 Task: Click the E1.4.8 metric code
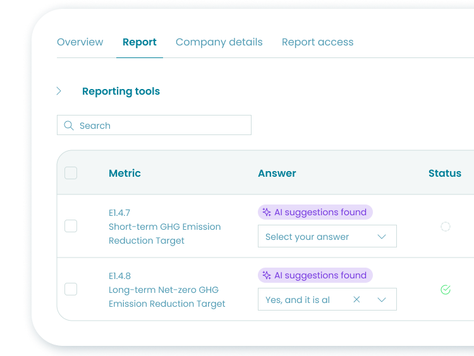click(x=119, y=276)
